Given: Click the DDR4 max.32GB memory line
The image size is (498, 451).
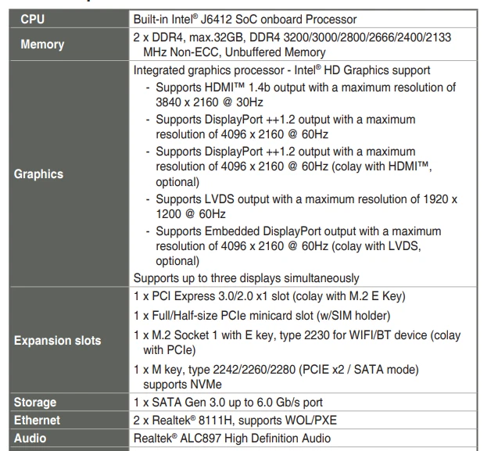Looking at the screenshot, I should click(292, 37).
